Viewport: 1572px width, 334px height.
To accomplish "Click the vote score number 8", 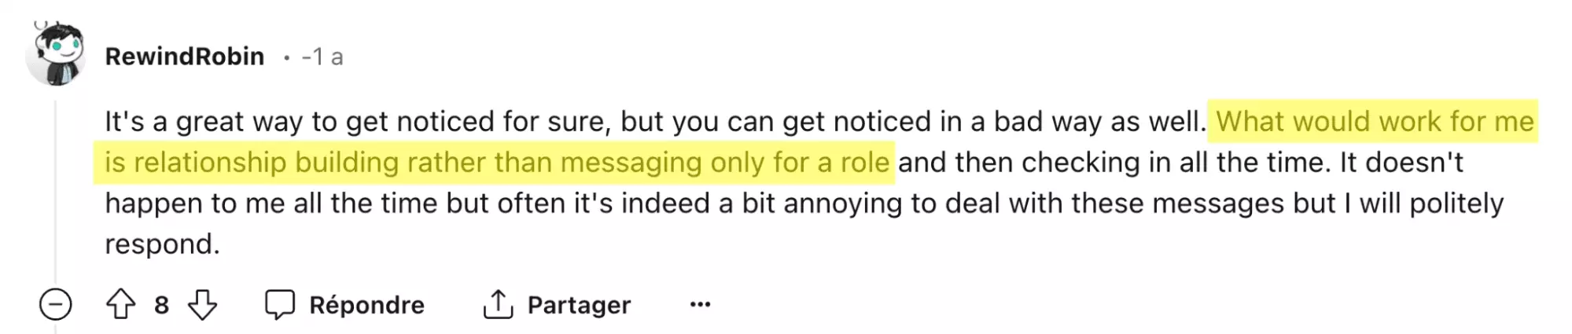I will (161, 305).
